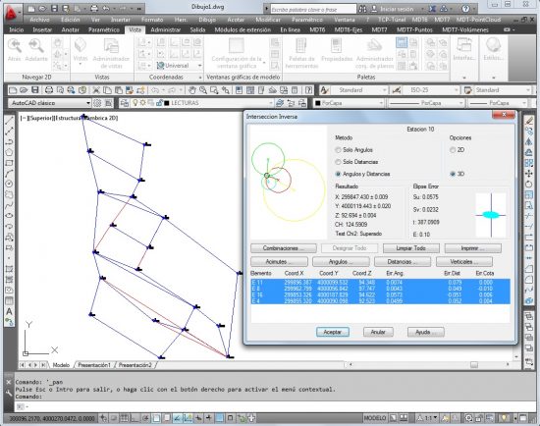
Task: Open the Dibujo menu
Action: point(207,20)
